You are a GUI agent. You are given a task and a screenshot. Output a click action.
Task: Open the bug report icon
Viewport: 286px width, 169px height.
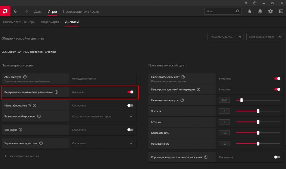click(x=246, y=3)
